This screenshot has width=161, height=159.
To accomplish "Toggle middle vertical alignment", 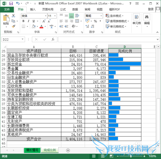I will [66, 16].
